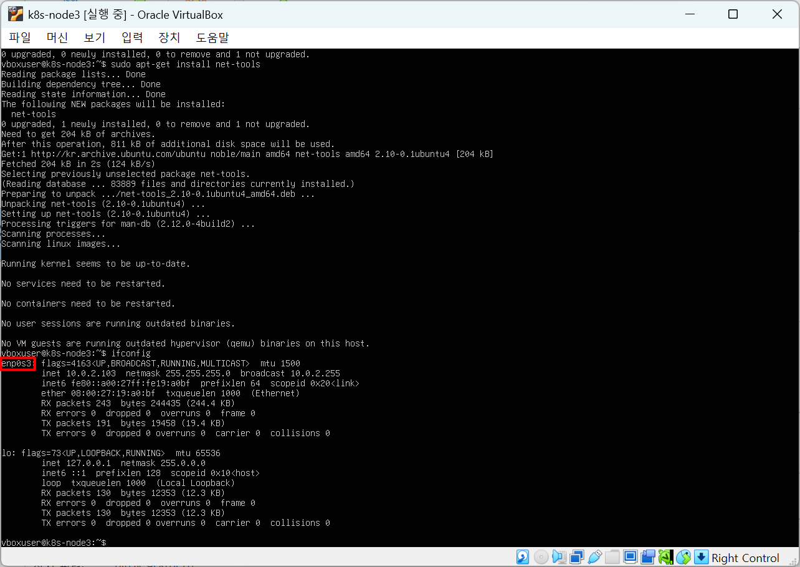The width and height of the screenshot is (800, 567).
Task: Click the 'inet6 fe80::a00:27ff:fe19:a0bf' line
Action: (201, 383)
